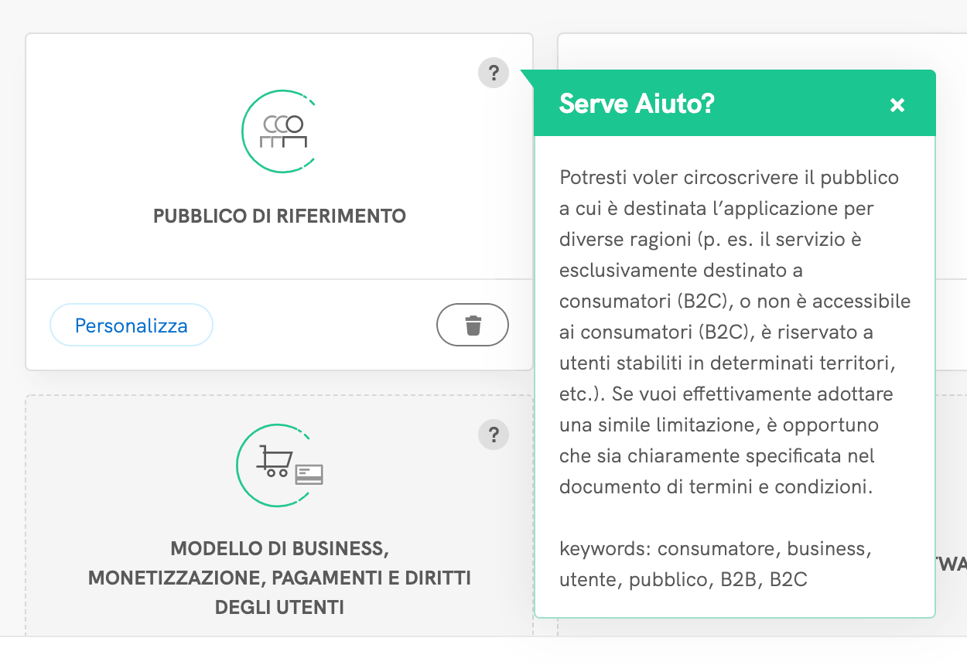Delete the Pubblico di Riferimento clause via trash icon
The height and width of the screenshot is (665, 967).
tap(473, 325)
